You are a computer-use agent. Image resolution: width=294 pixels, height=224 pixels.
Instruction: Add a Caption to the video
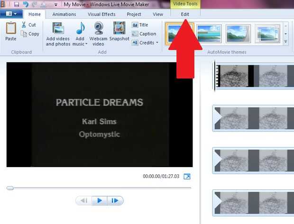pos(144,34)
